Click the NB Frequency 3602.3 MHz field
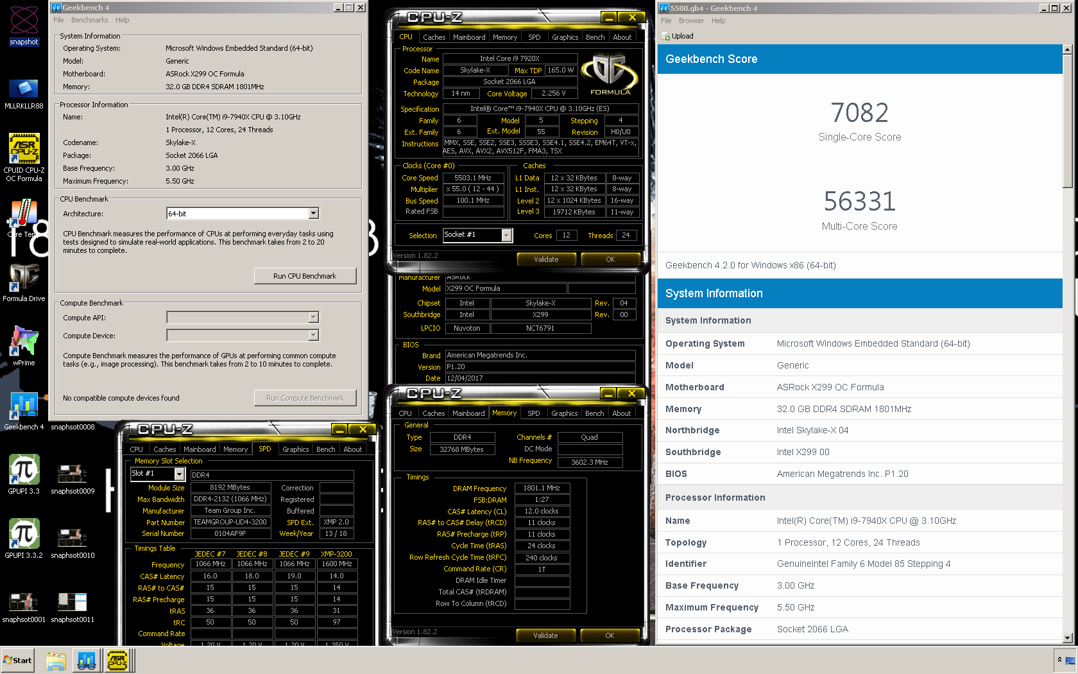This screenshot has width=1078, height=674. click(589, 462)
